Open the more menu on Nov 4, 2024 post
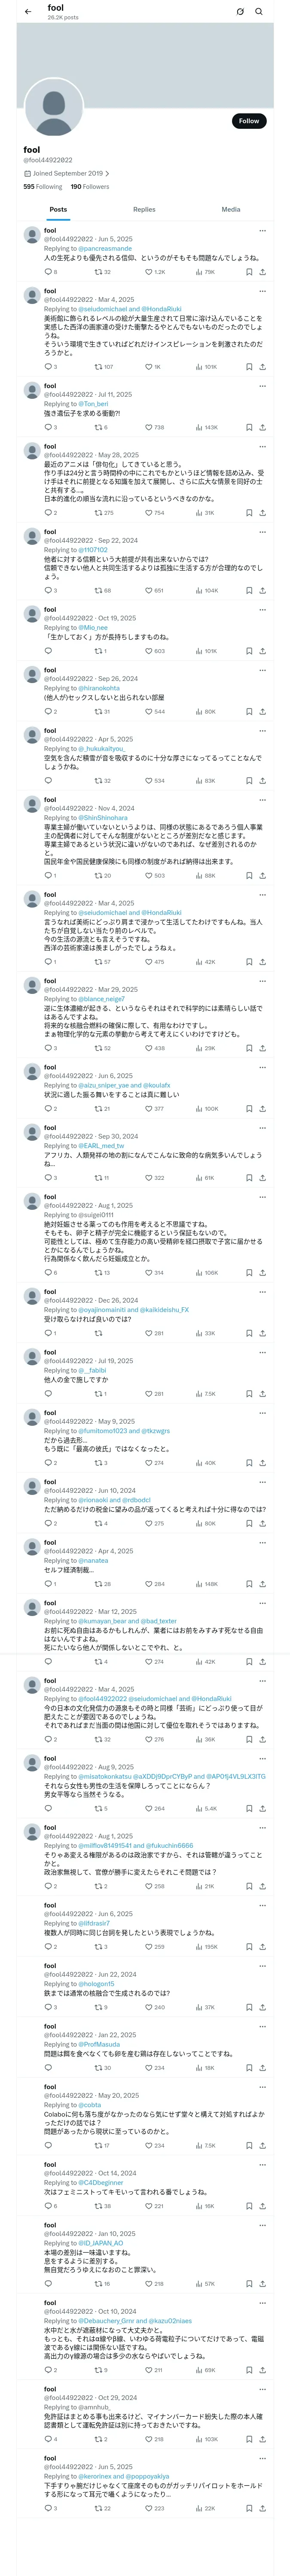 click(263, 800)
